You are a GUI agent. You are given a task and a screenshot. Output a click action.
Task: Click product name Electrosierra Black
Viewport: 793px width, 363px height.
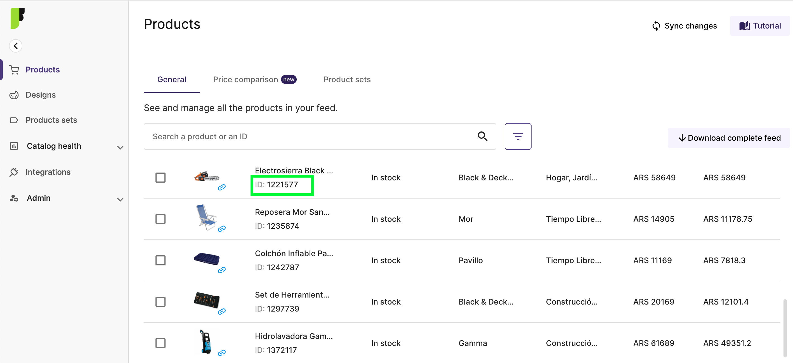pos(294,171)
